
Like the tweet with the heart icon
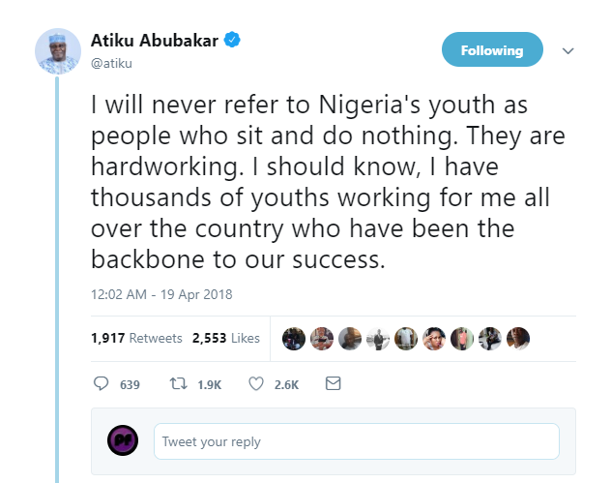coord(256,384)
